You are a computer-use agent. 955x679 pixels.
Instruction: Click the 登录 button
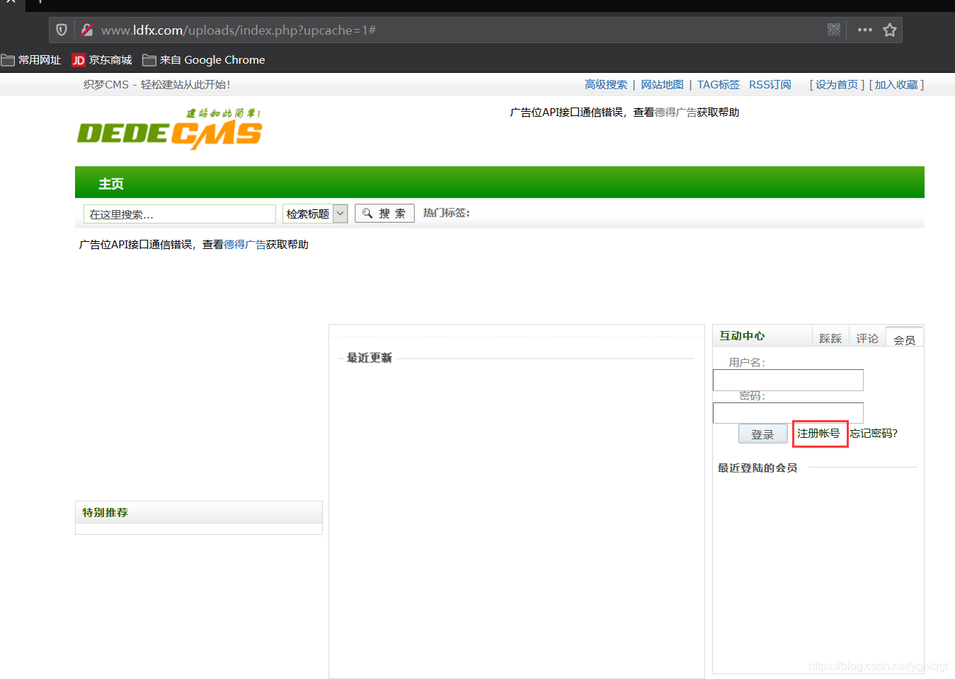coord(762,434)
